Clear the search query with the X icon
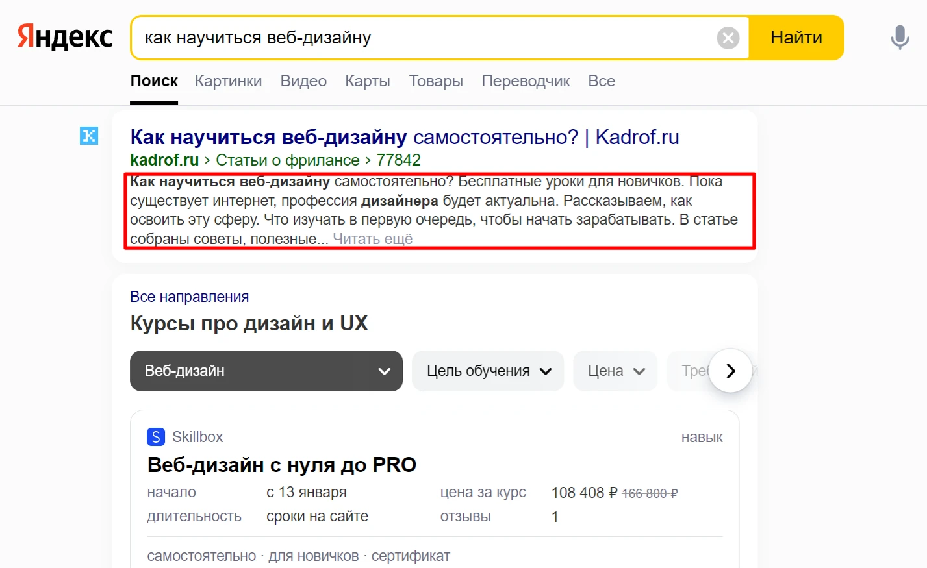 [728, 38]
